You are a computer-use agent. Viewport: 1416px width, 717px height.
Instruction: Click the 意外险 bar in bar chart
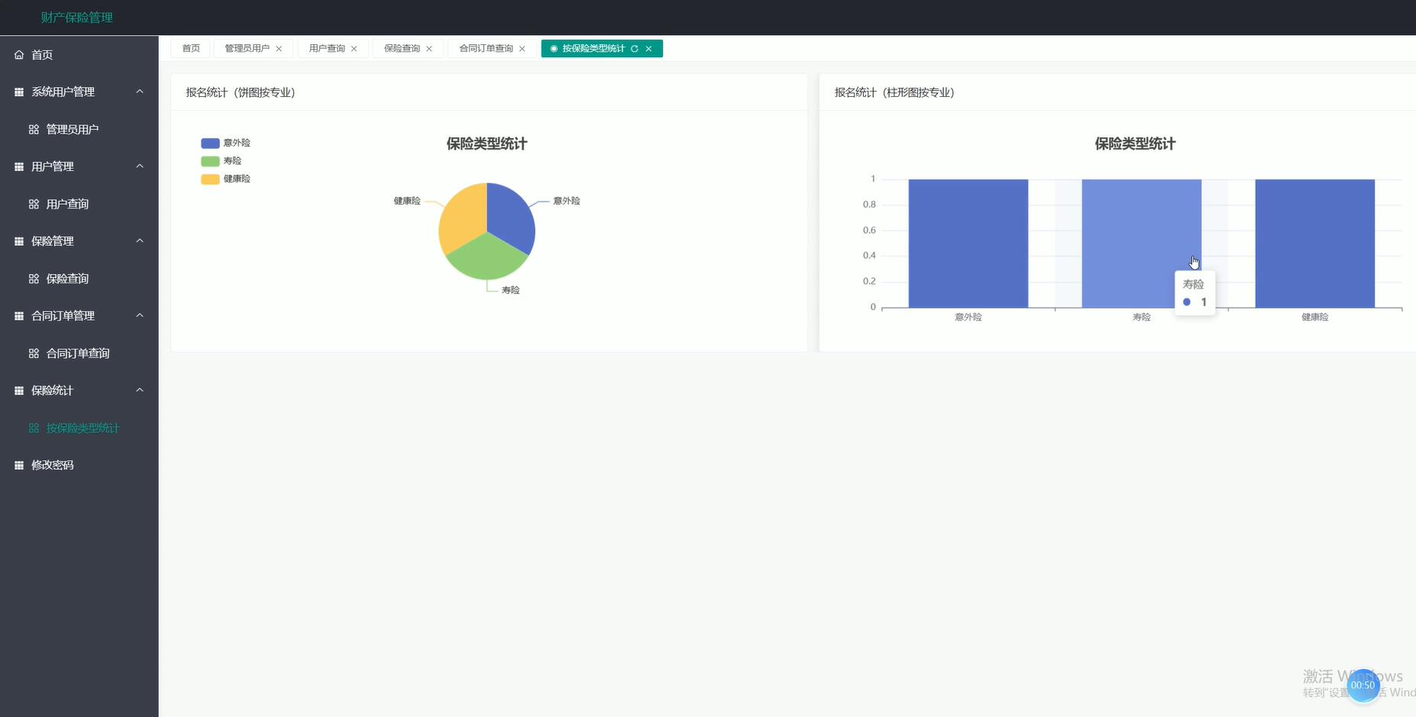968,244
